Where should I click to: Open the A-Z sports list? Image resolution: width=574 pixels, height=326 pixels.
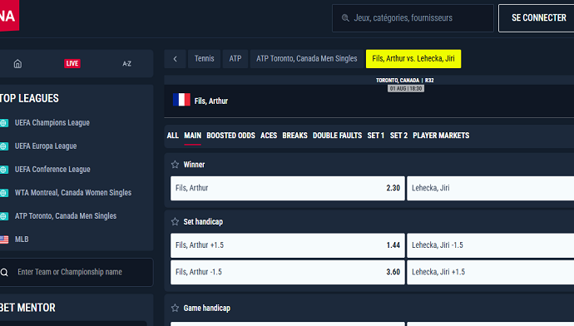point(126,64)
